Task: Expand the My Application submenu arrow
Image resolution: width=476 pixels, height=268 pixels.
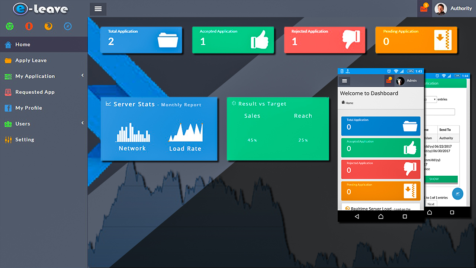Action: [83, 76]
